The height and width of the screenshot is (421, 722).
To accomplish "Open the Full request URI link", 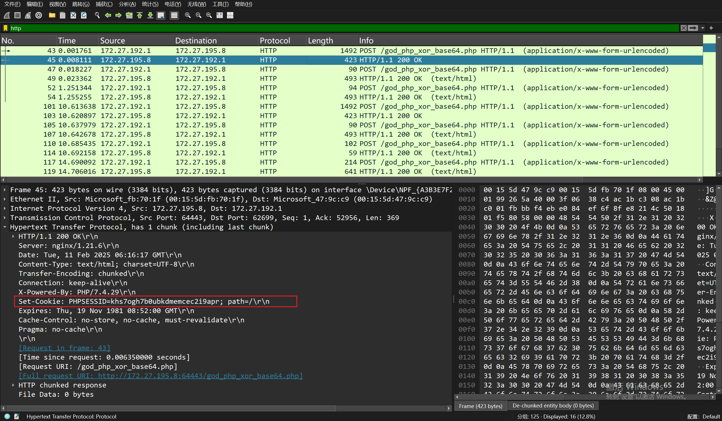I will (x=160, y=376).
